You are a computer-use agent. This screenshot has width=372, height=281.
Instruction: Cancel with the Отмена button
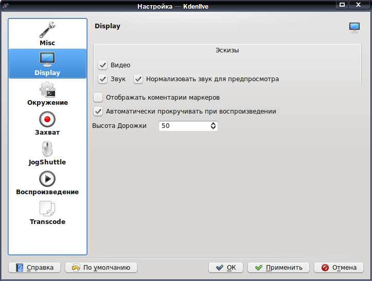coord(339,268)
